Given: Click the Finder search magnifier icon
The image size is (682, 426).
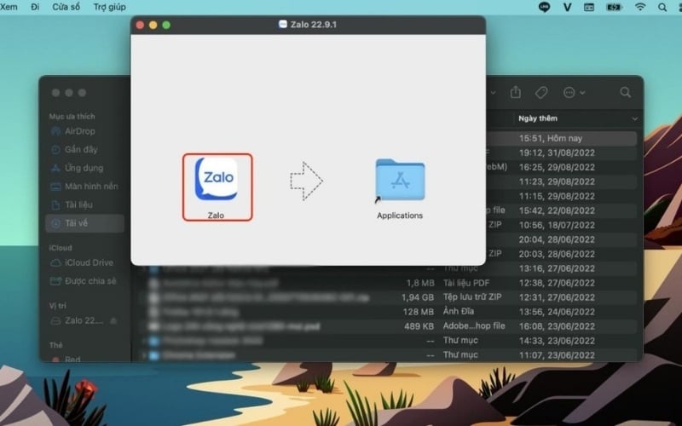Looking at the screenshot, I should pos(626,92).
